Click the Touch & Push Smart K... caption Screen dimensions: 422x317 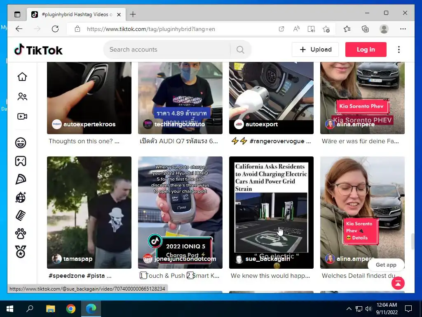tap(180, 275)
